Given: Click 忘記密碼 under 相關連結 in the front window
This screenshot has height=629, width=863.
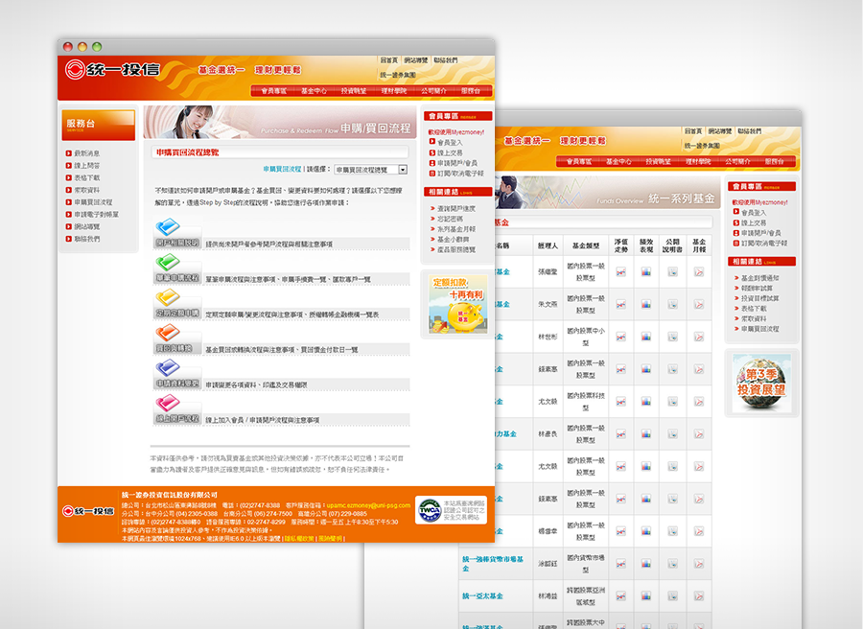Looking at the screenshot, I should pyautogui.click(x=450, y=219).
